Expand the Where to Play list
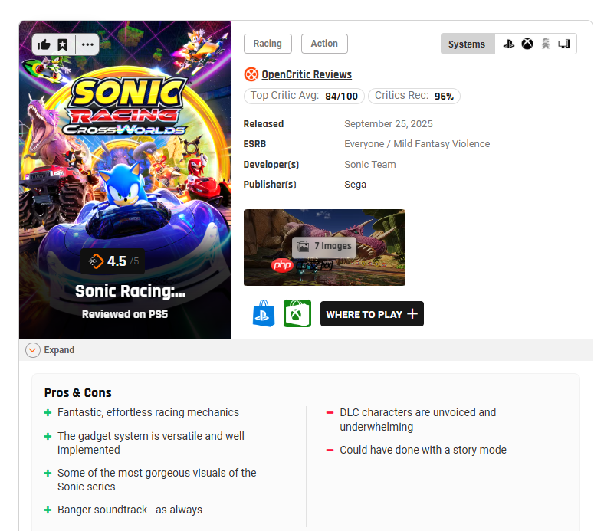Screen dimensions: 604x531 [372, 314]
